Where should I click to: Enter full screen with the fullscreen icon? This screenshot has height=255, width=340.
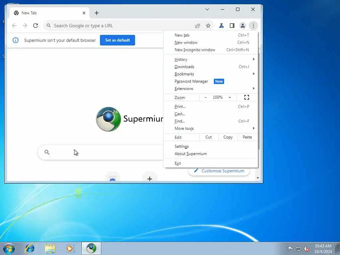(x=247, y=97)
